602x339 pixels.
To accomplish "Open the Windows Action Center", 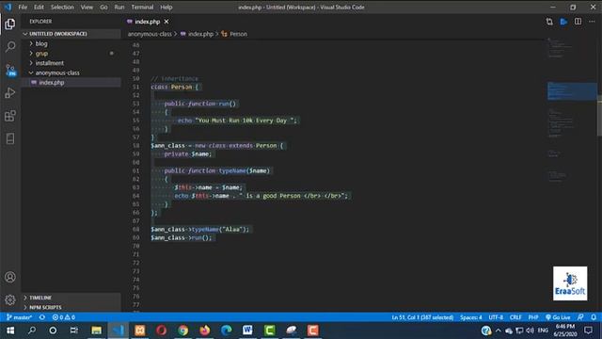I will point(589,331).
